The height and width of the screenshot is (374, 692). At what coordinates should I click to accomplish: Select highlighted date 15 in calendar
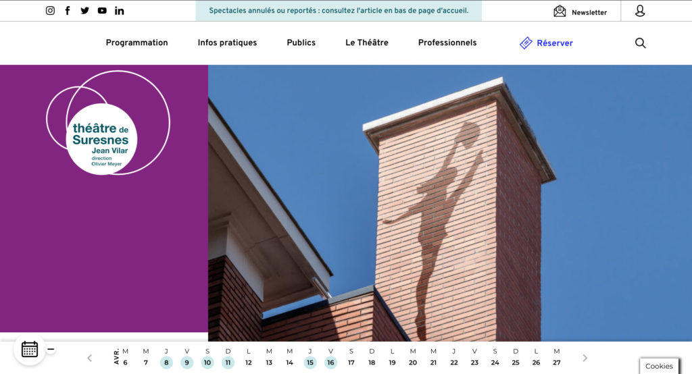(310, 363)
